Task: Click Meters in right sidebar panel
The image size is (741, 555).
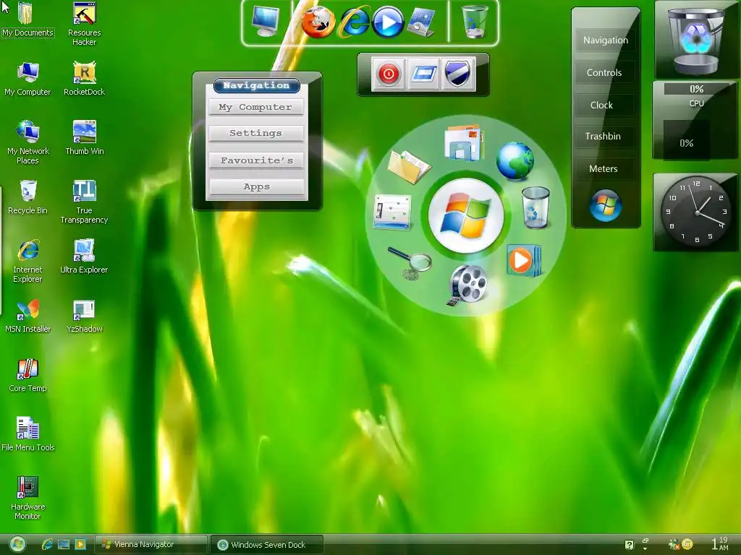Action: 604,168
